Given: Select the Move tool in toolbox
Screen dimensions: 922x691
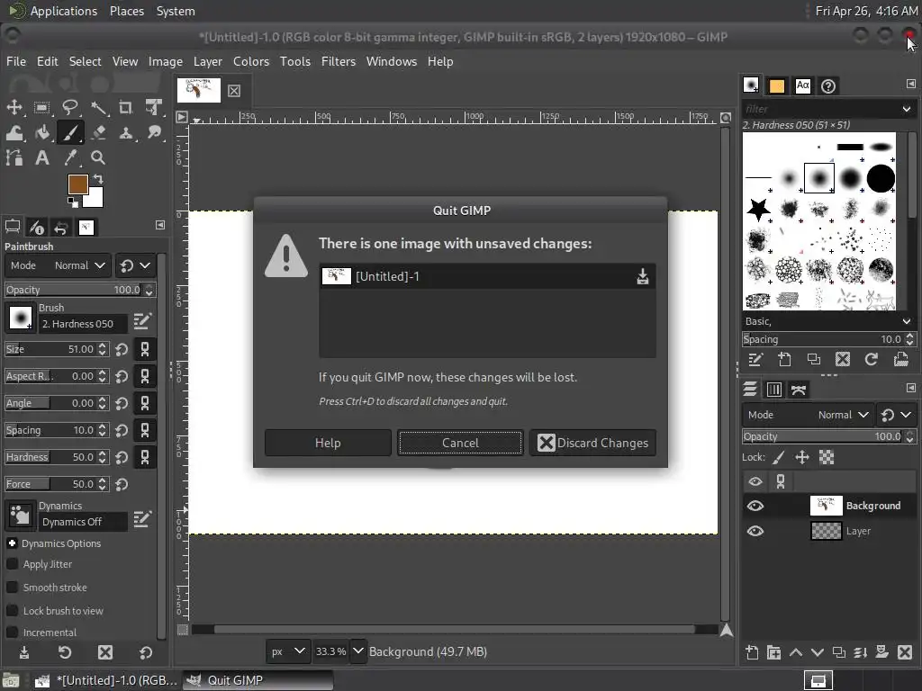Looking at the screenshot, I should [x=14, y=107].
